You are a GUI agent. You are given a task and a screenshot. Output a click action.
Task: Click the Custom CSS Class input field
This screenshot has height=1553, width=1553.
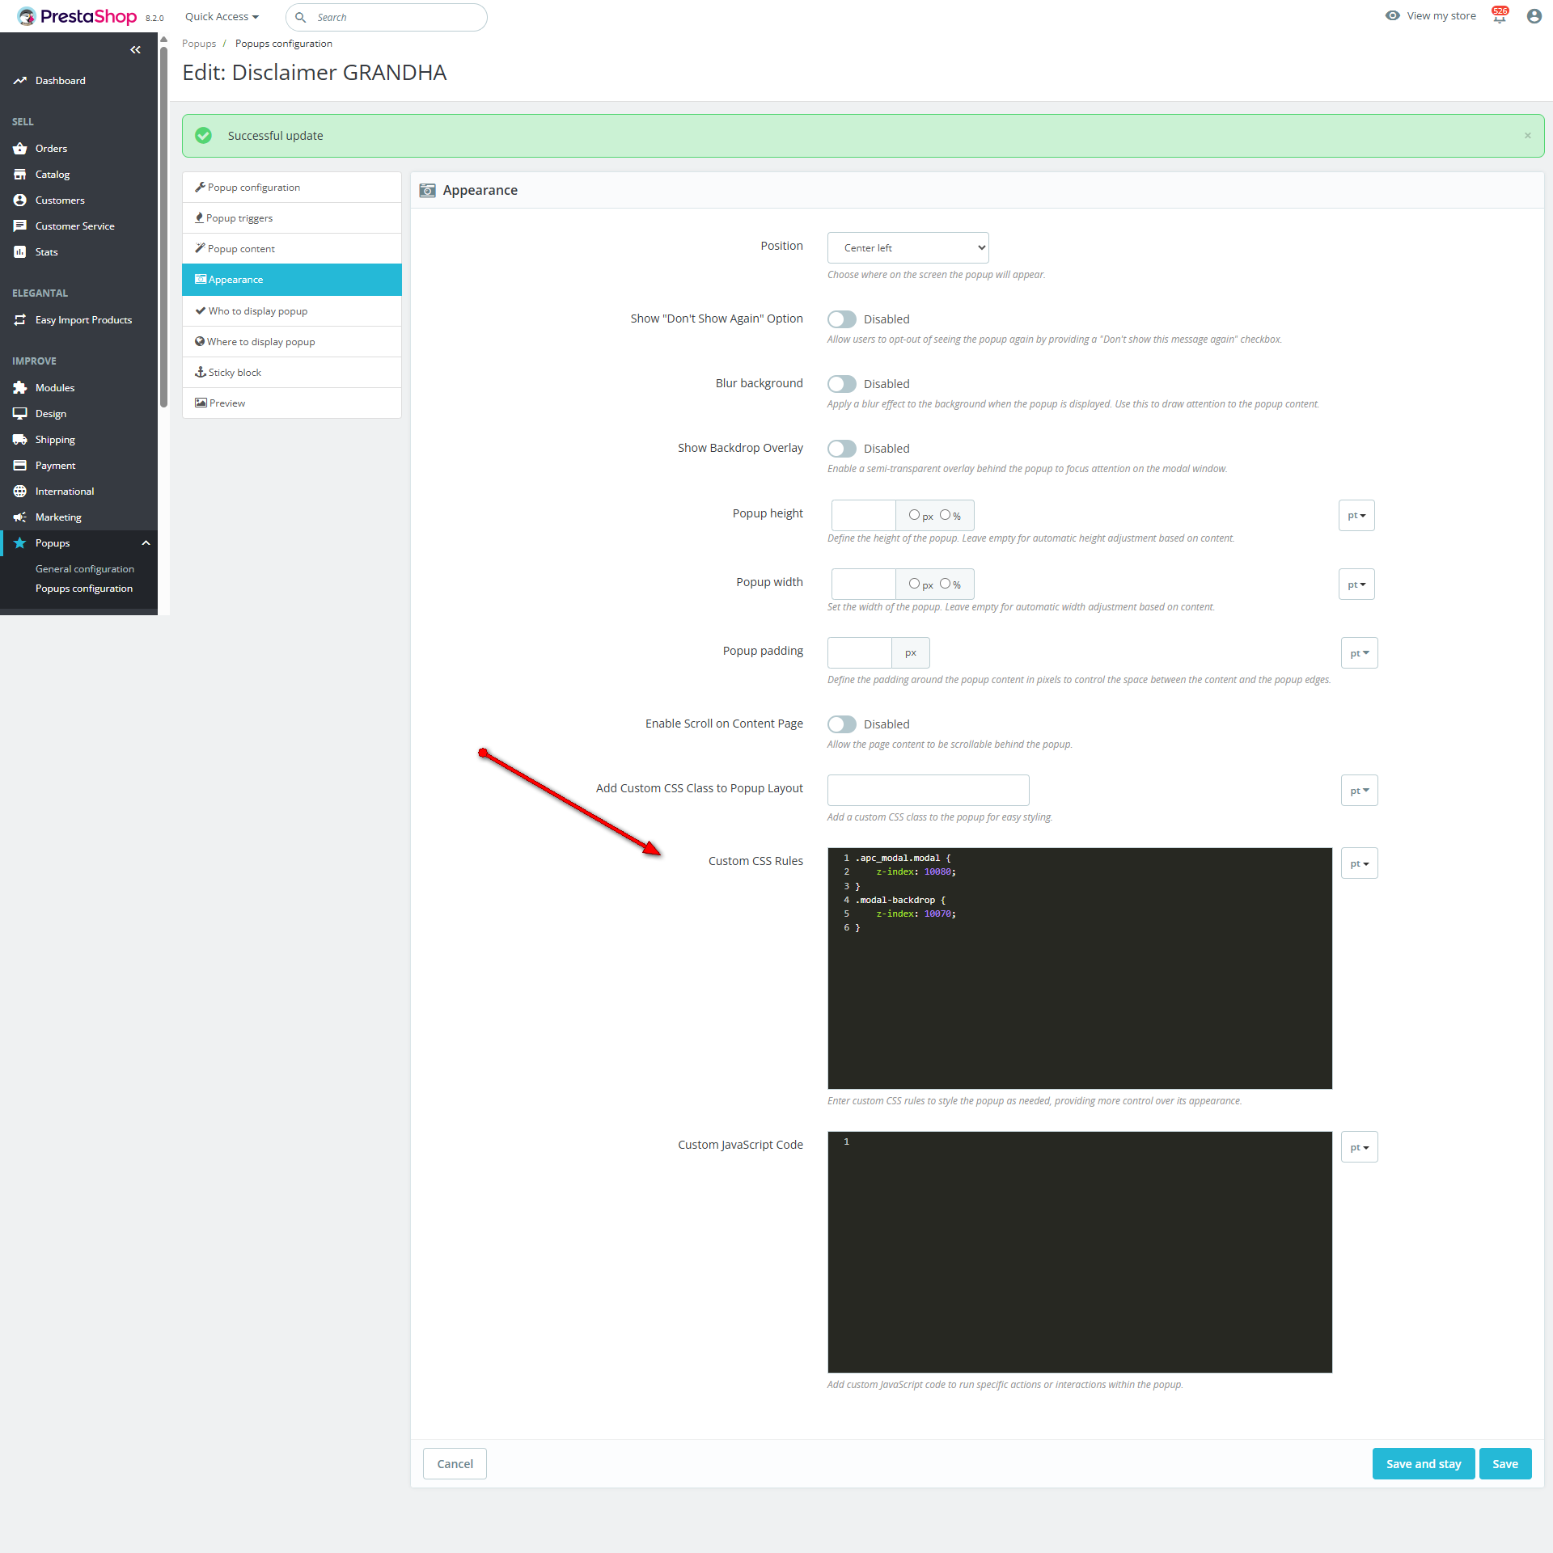pos(928,791)
